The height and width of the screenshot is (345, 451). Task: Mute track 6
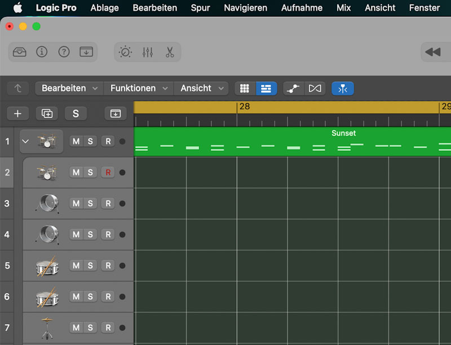76,296
